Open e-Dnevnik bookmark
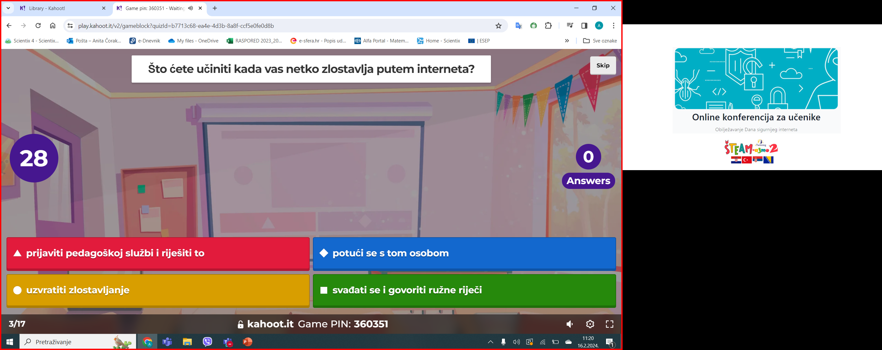The image size is (882, 350). (145, 41)
